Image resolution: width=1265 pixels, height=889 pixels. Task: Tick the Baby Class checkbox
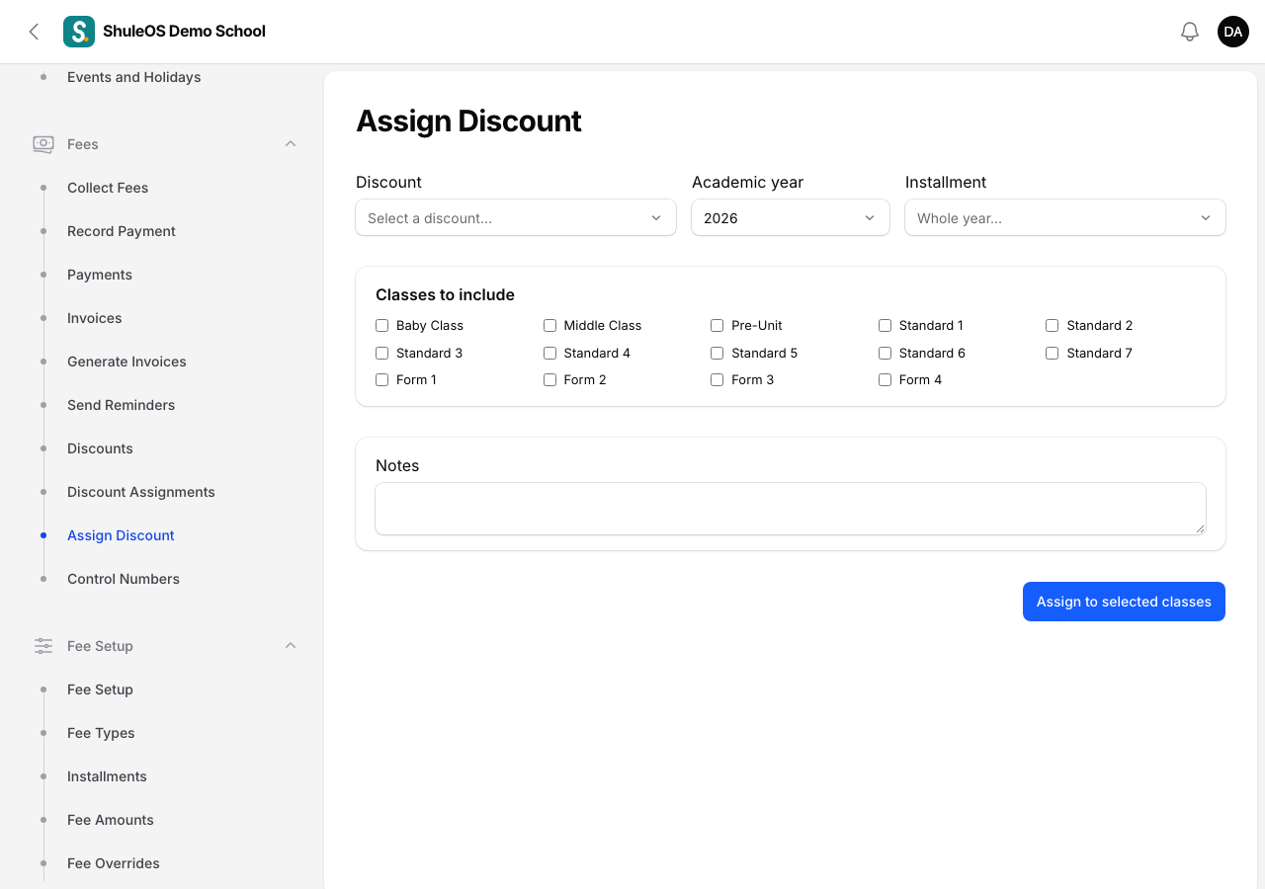click(x=382, y=325)
